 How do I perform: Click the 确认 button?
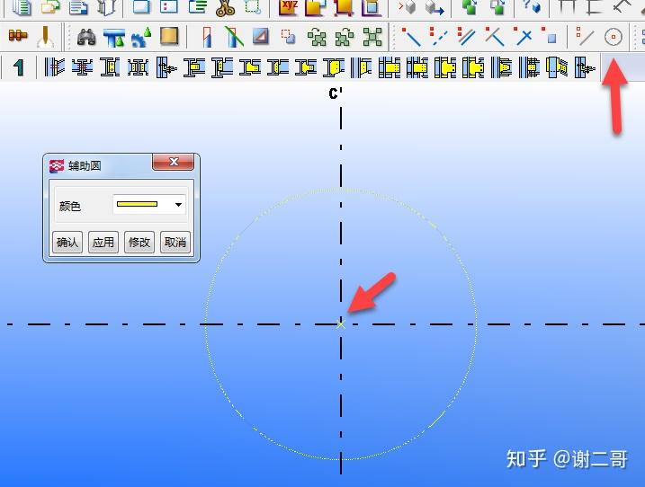click(x=67, y=242)
